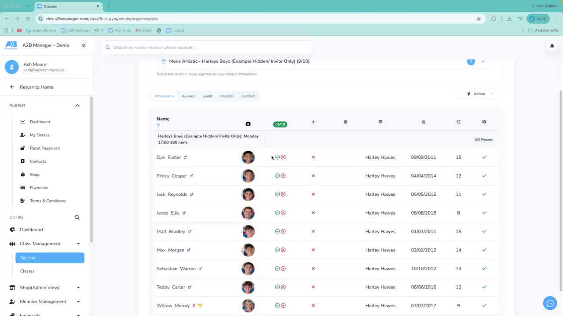The height and width of the screenshot is (316, 563).
Task: Mark Dan Foster as present
Action: click(x=277, y=157)
